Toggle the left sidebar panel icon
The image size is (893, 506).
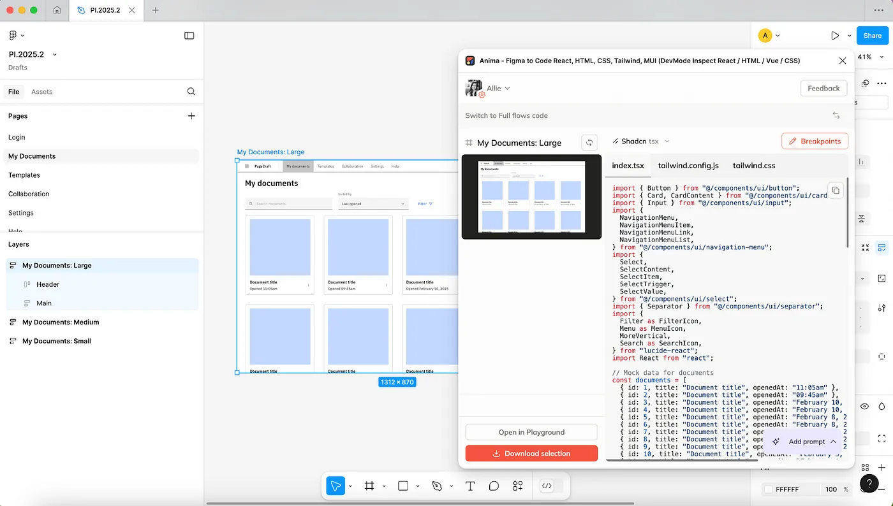(189, 36)
